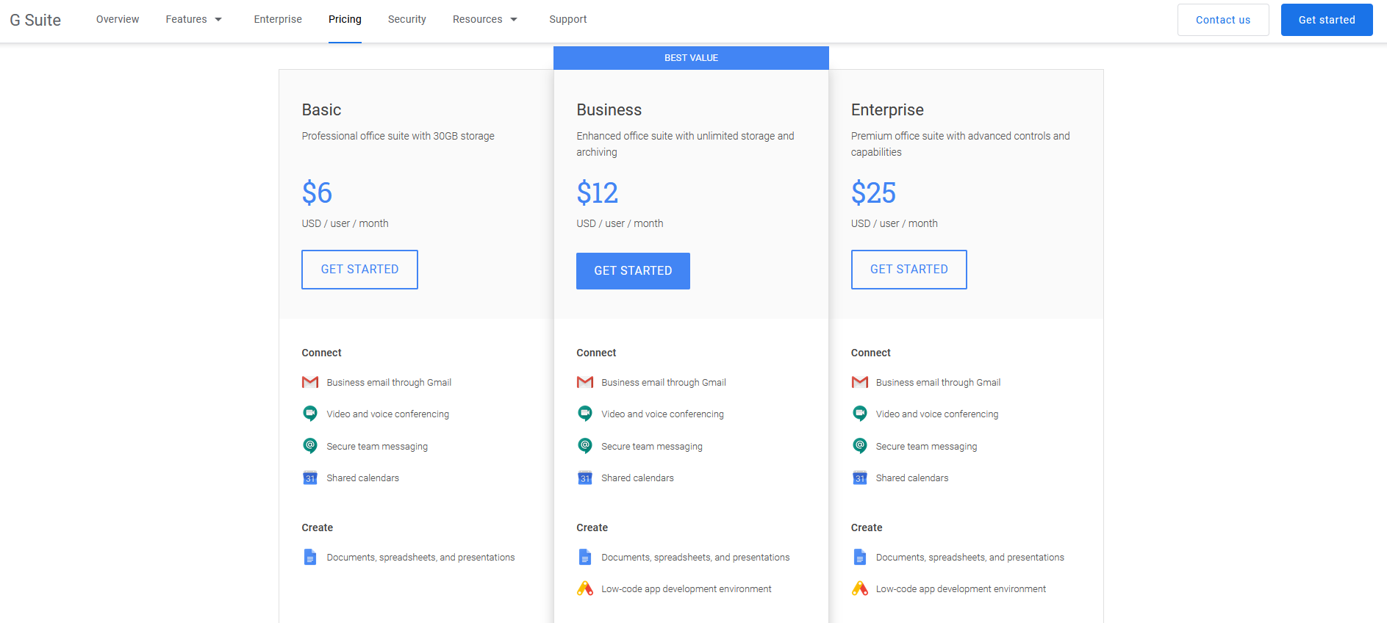Open the Security nav item
Viewport: 1387px width, 623px height.
(x=407, y=19)
